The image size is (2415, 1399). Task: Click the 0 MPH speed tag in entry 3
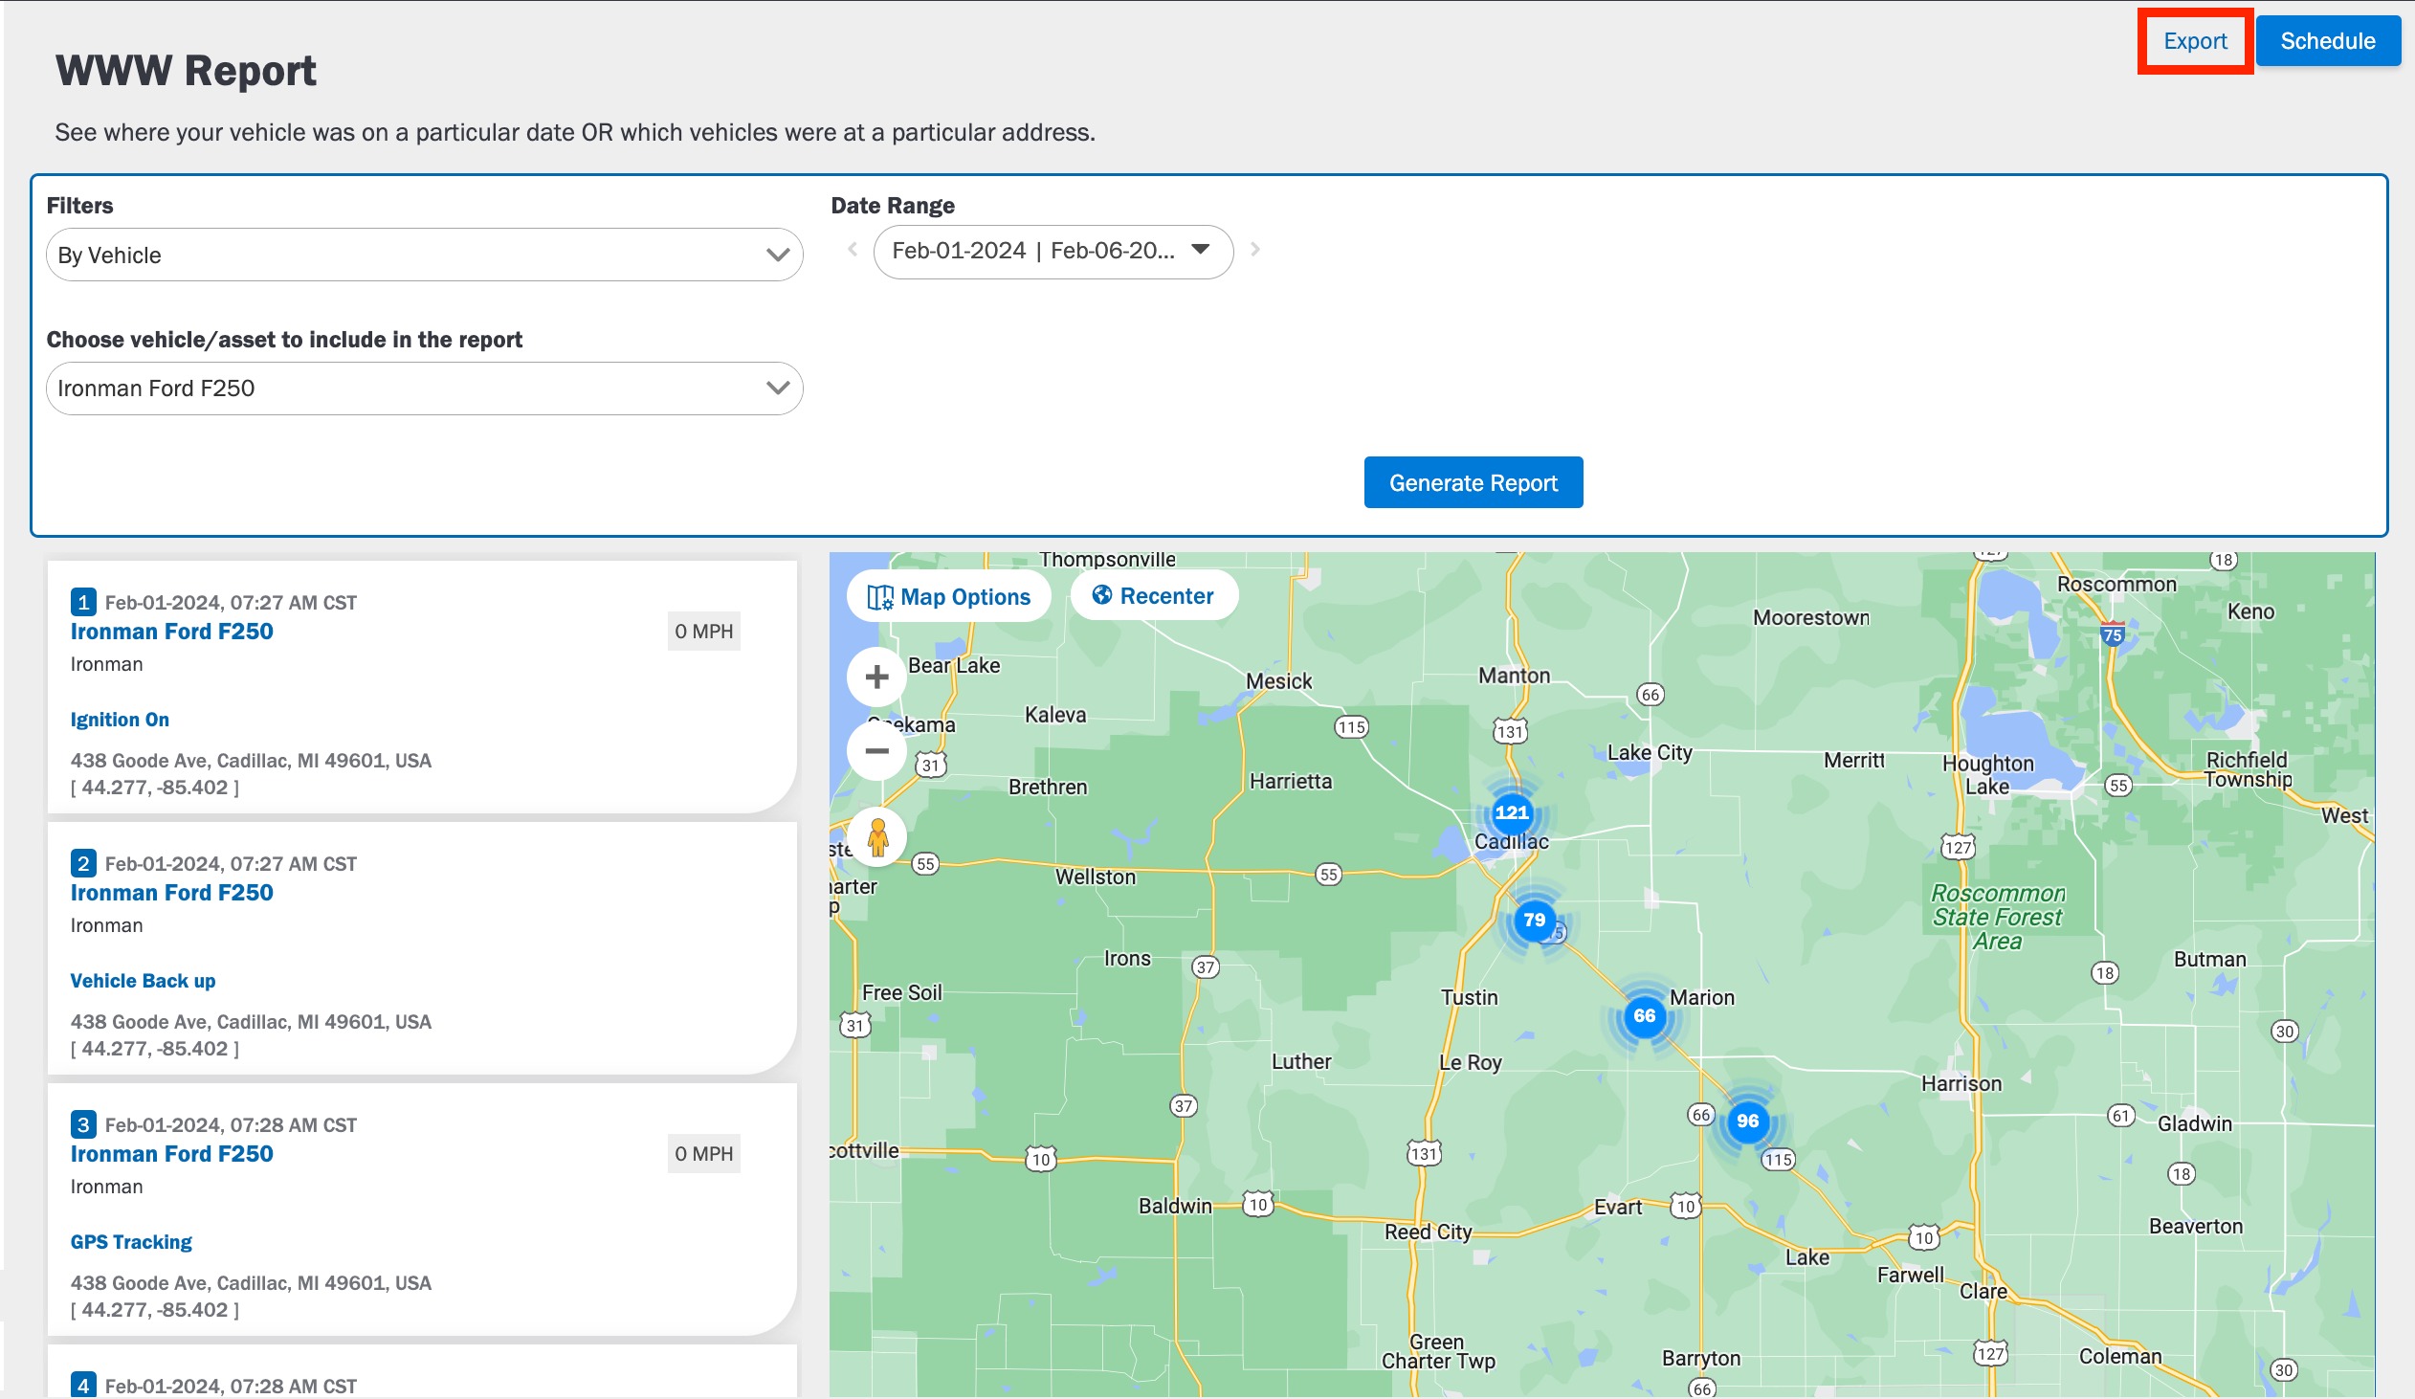703,1154
